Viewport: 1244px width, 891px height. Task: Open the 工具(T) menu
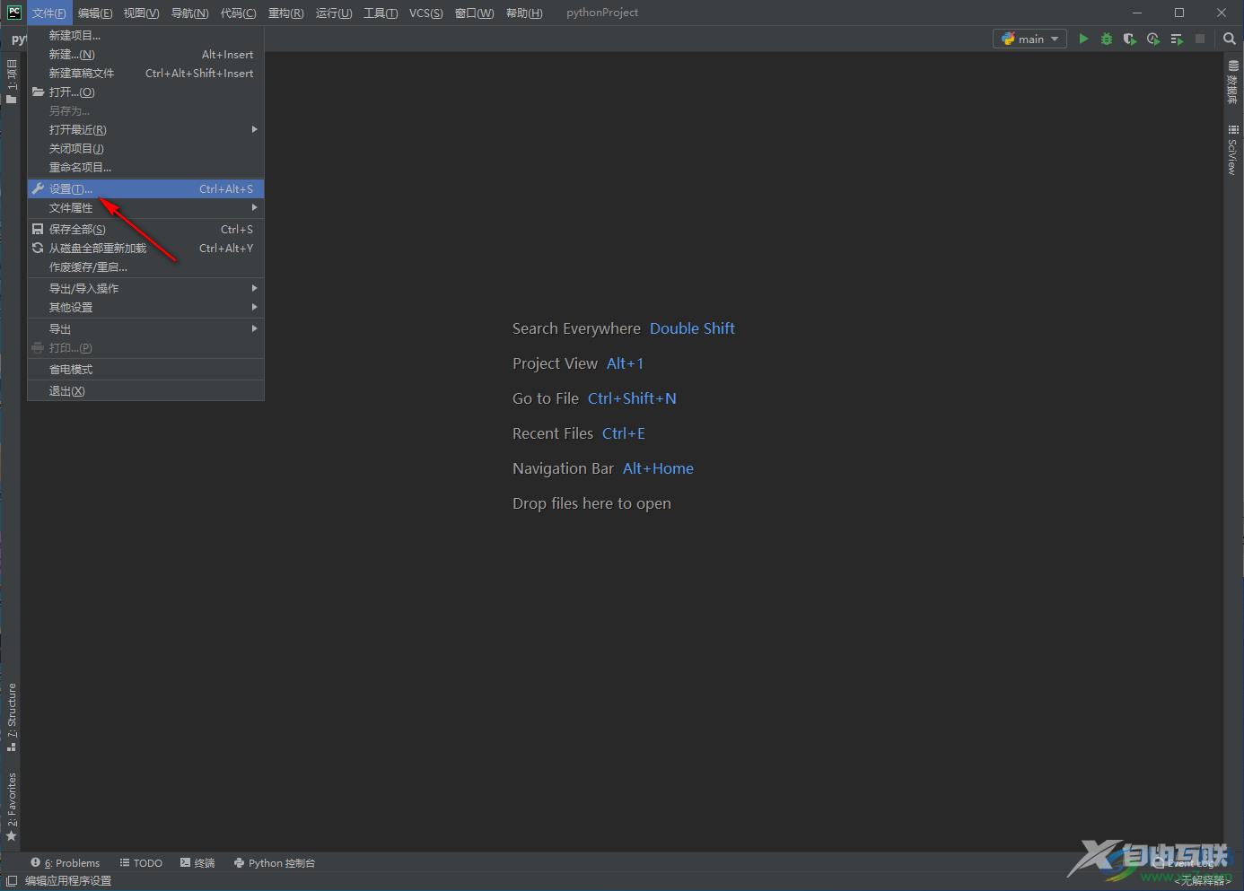coord(381,13)
